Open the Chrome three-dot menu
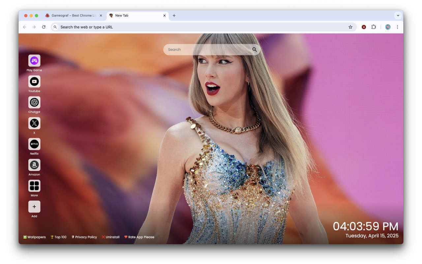 (x=398, y=27)
